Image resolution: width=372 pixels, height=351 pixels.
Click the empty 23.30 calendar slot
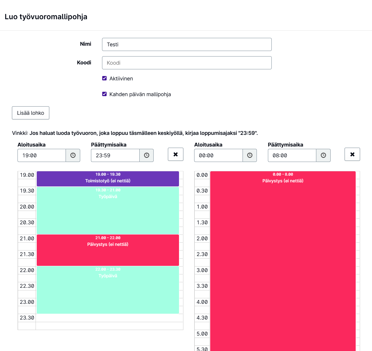point(109,318)
